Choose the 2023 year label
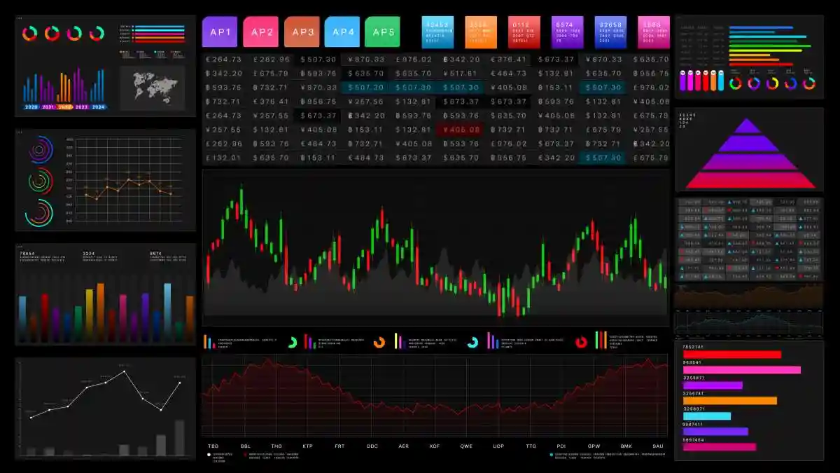 tap(82, 107)
